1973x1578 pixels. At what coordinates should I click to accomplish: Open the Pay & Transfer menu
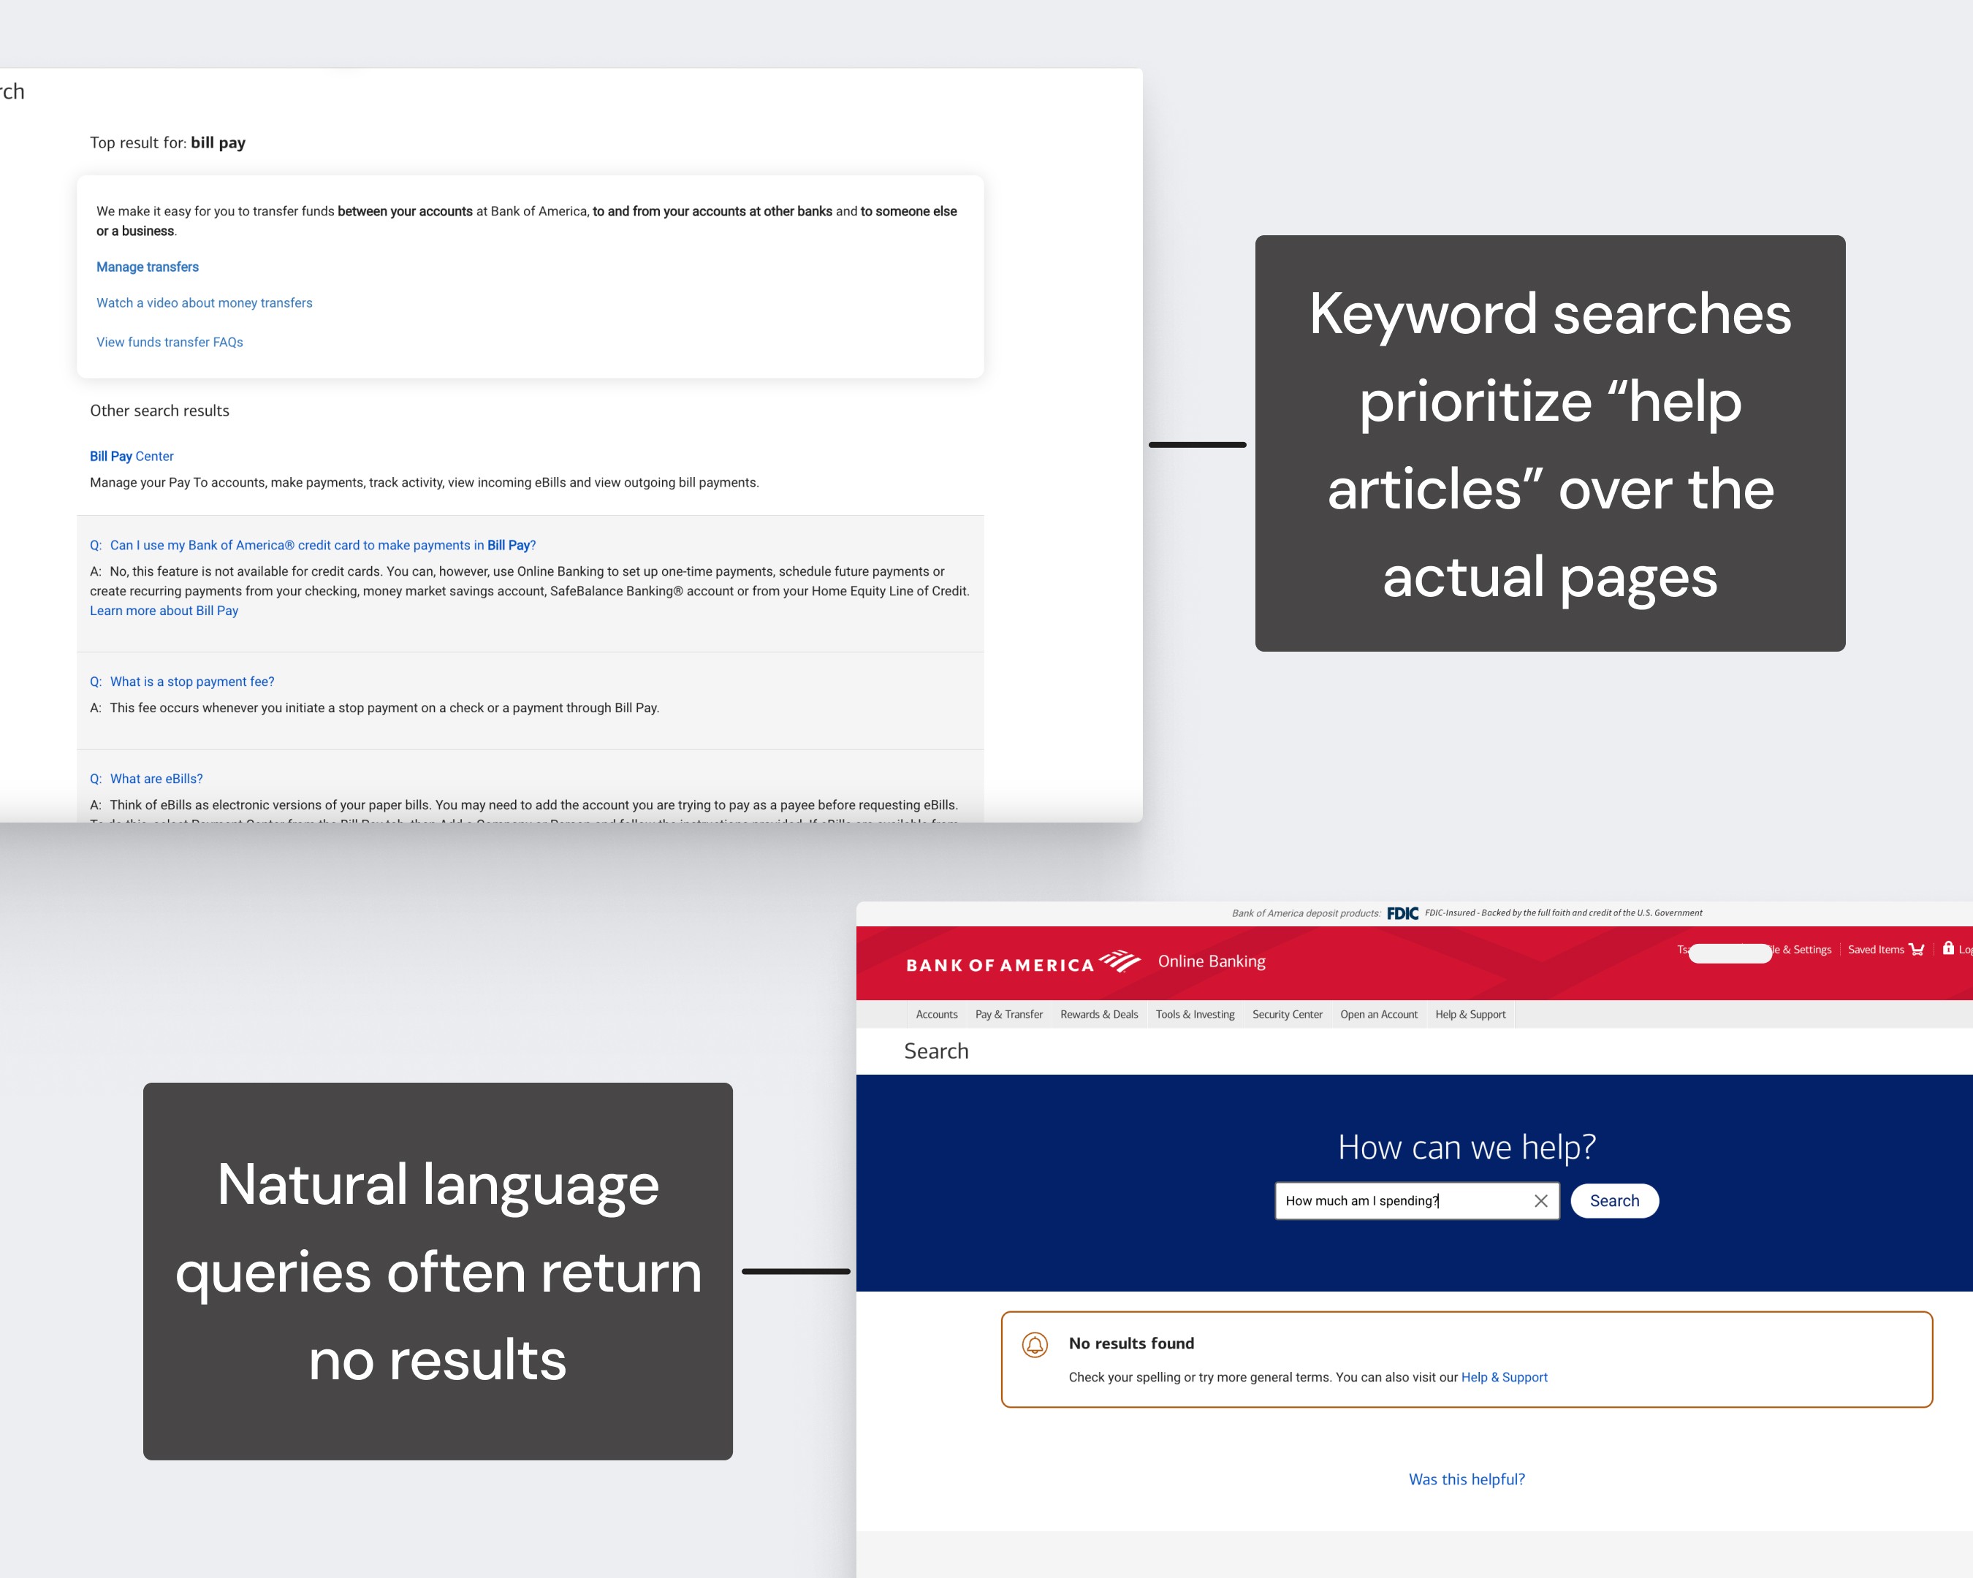pyautogui.click(x=1008, y=1015)
